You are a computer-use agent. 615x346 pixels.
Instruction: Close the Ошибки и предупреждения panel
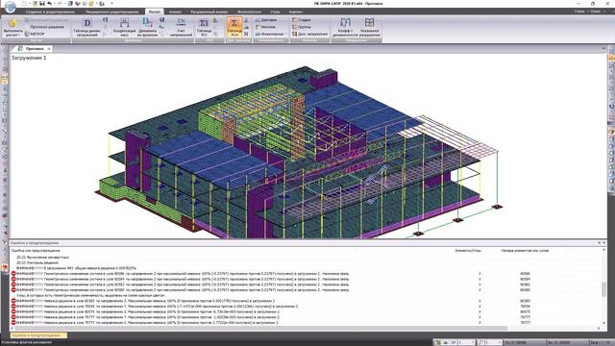pyautogui.click(x=603, y=243)
